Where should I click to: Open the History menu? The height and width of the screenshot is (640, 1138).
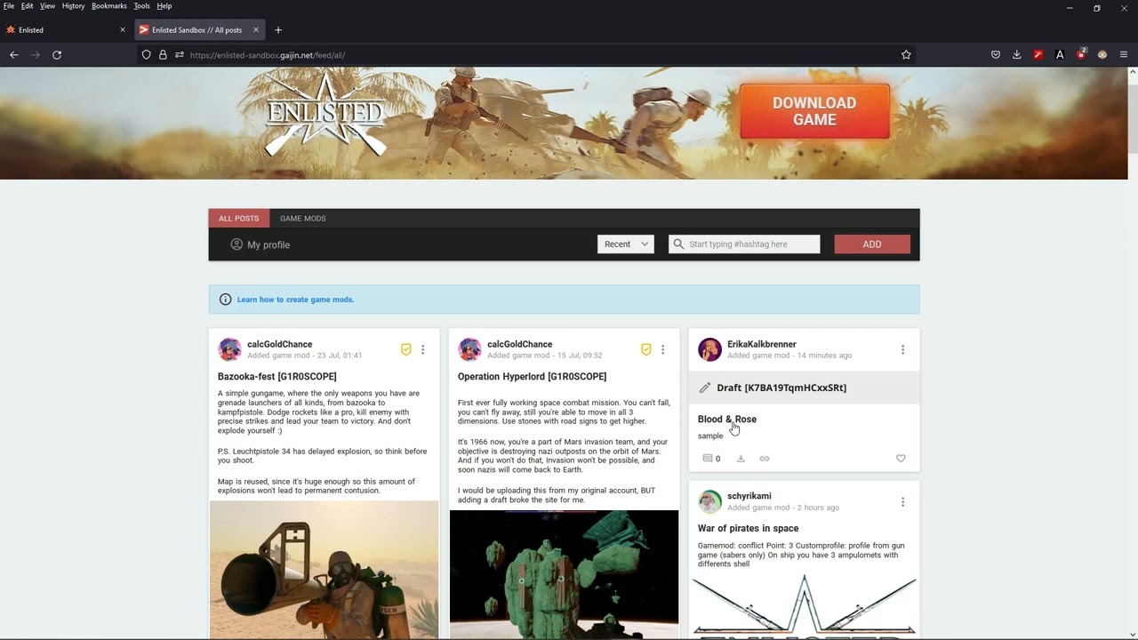click(73, 6)
